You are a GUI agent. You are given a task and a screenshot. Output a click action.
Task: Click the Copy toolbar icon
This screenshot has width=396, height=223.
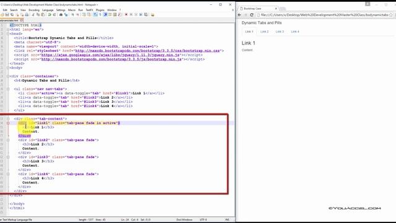click(38, 15)
